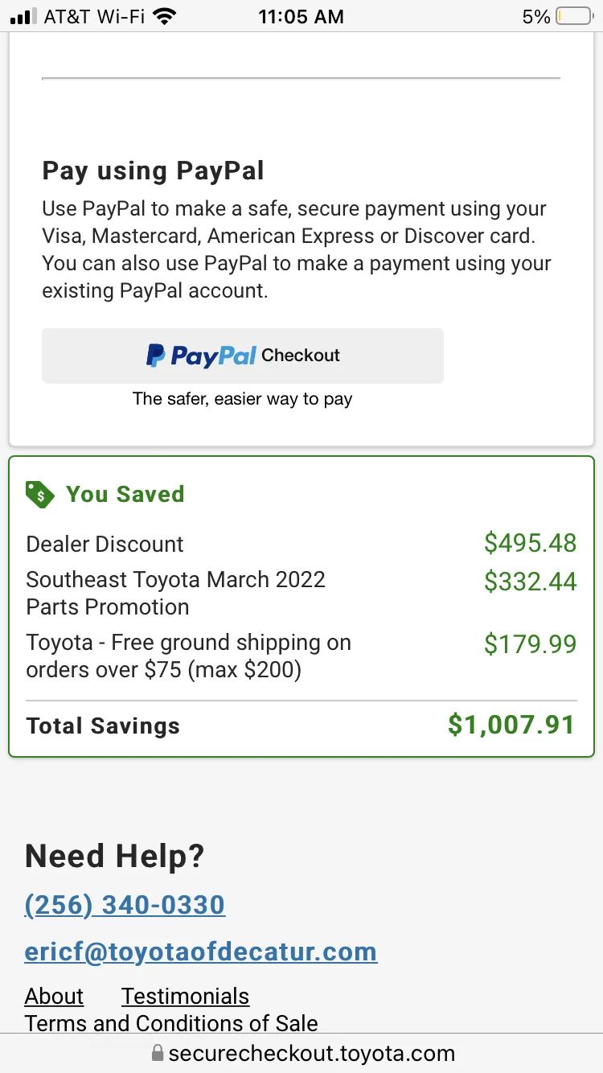Viewport: 603px width, 1073px height.
Task: Tap the PayPal logo on checkout button
Action: 201,356
